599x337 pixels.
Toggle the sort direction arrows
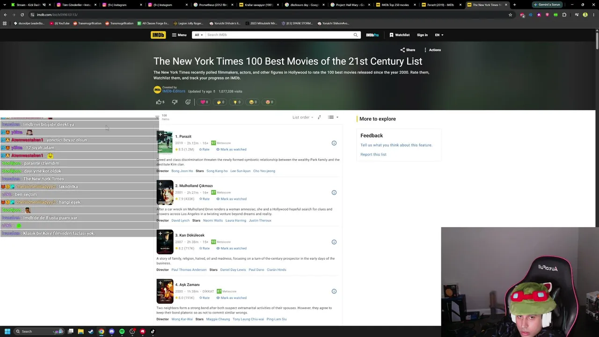(319, 117)
